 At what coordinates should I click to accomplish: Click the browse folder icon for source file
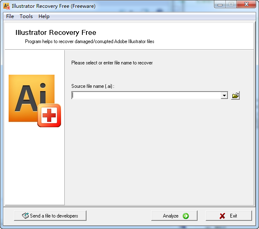(235, 96)
